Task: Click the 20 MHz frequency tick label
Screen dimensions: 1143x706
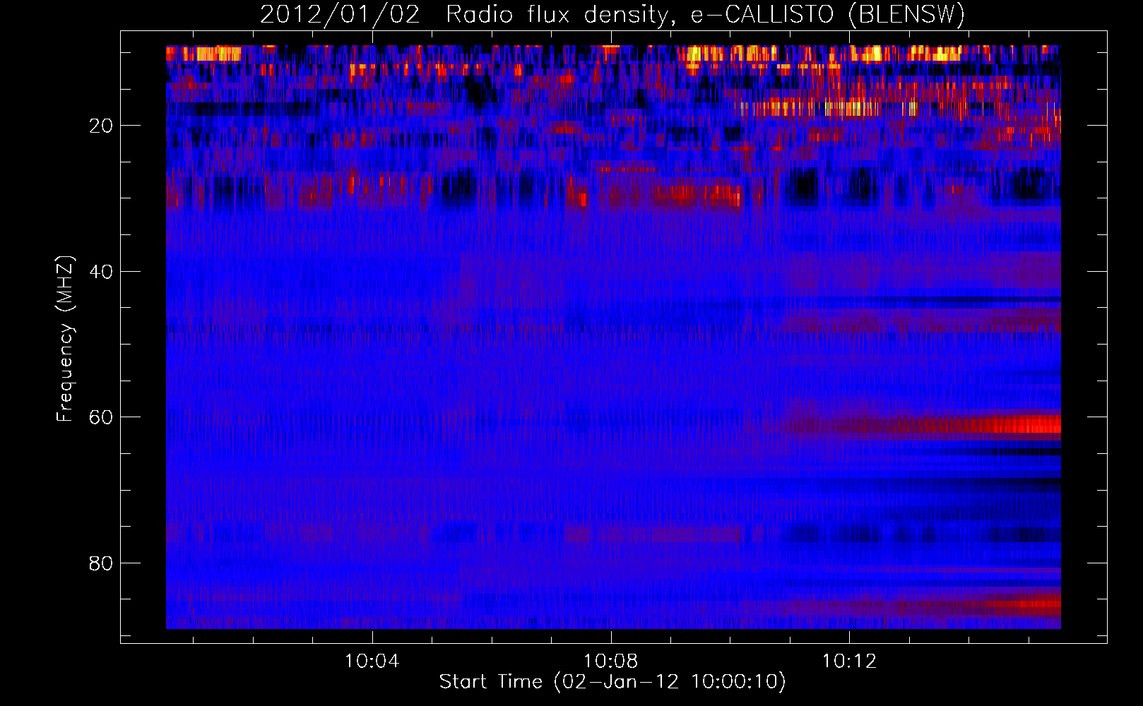Action: pyautogui.click(x=102, y=126)
